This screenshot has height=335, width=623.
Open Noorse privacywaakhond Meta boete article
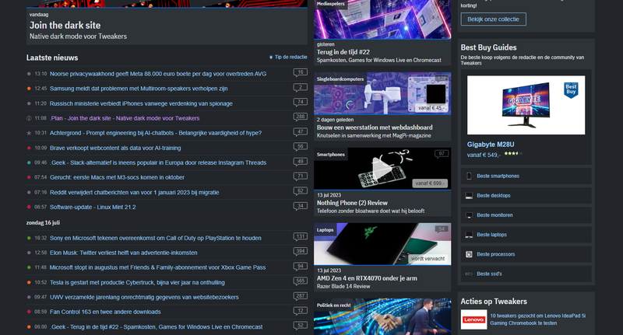coord(158,74)
